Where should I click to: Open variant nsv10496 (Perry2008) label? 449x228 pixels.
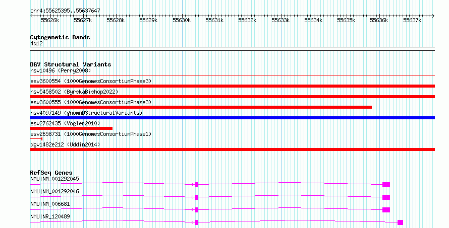pyautogui.click(x=61, y=70)
